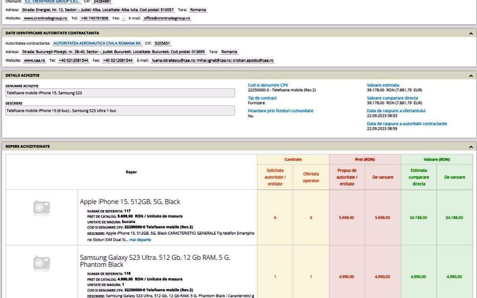Click the Pret (RON) column header

[365, 159]
